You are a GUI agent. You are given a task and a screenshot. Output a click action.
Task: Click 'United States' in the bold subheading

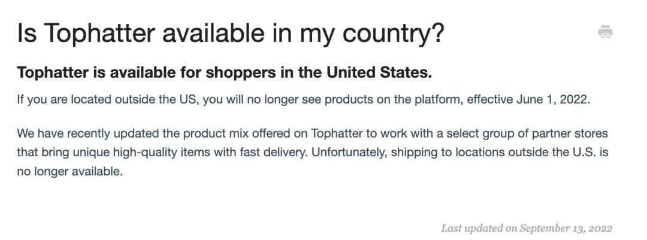click(x=380, y=73)
